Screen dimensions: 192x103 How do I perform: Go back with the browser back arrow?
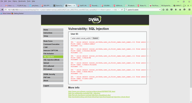(2, 10)
